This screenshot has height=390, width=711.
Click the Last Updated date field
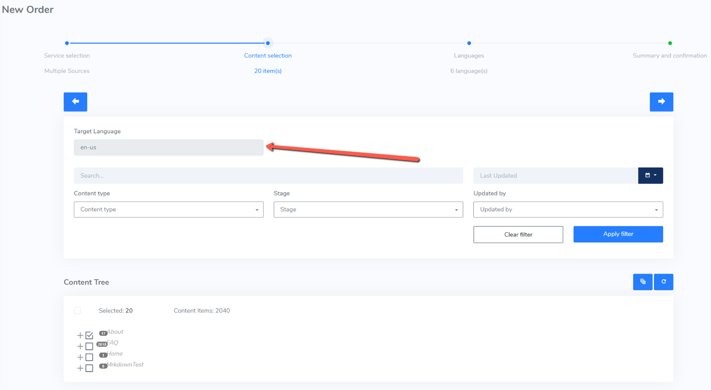(556, 176)
